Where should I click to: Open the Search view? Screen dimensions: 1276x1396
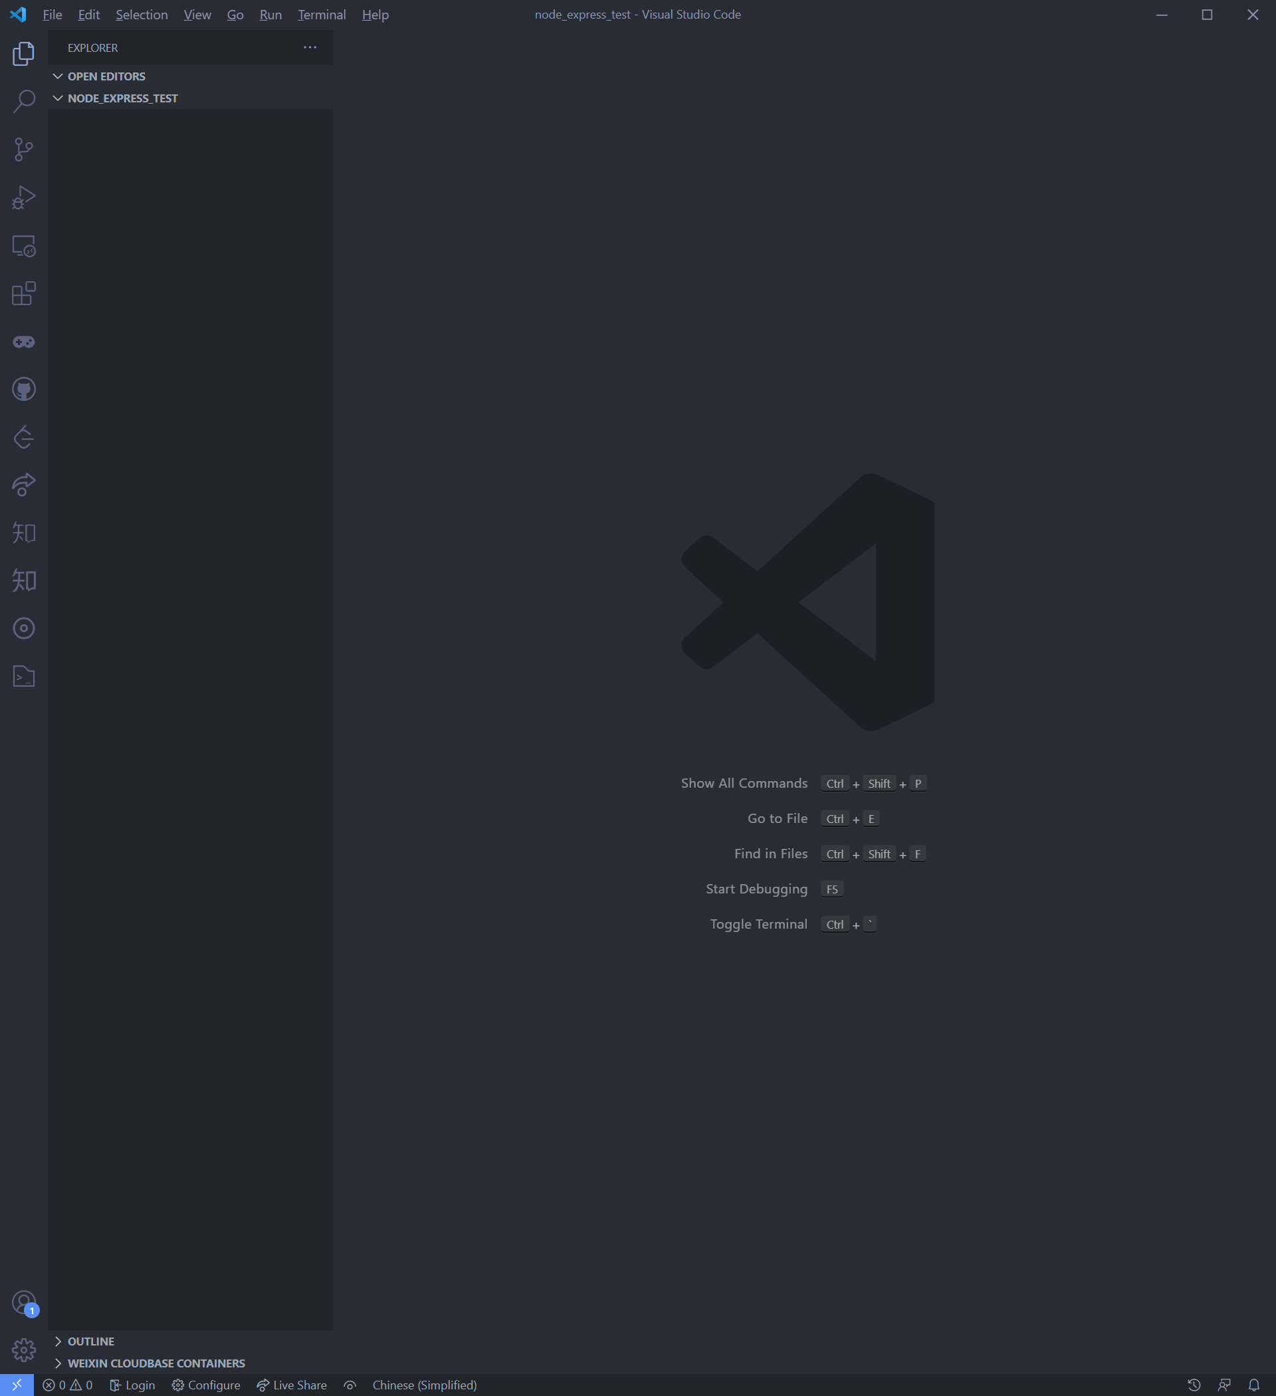pos(23,100)
